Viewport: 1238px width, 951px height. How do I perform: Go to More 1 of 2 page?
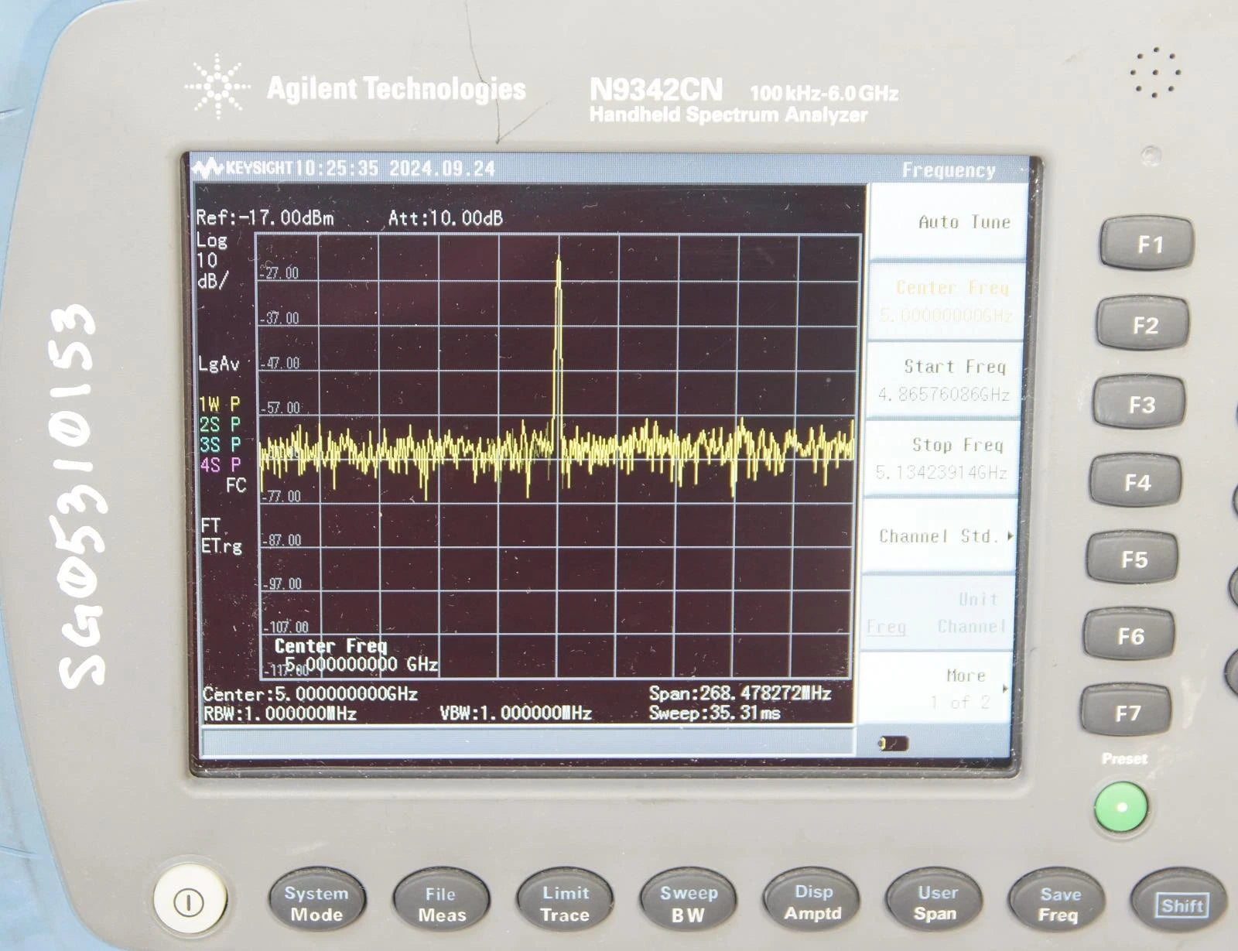pyautogui.click(x=935, y=688)
